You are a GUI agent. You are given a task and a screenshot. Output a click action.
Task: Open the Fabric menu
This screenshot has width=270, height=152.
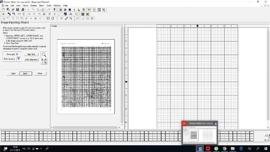tap(25, 5)
